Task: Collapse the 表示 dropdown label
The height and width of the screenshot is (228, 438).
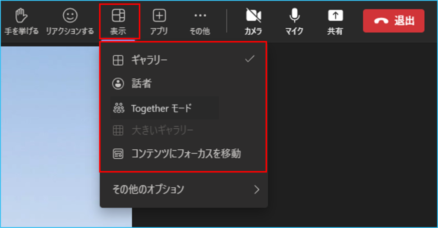Action: [x=118, y=32]
